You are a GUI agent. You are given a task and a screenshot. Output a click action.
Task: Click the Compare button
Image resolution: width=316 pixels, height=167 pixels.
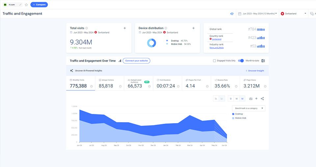39,5
